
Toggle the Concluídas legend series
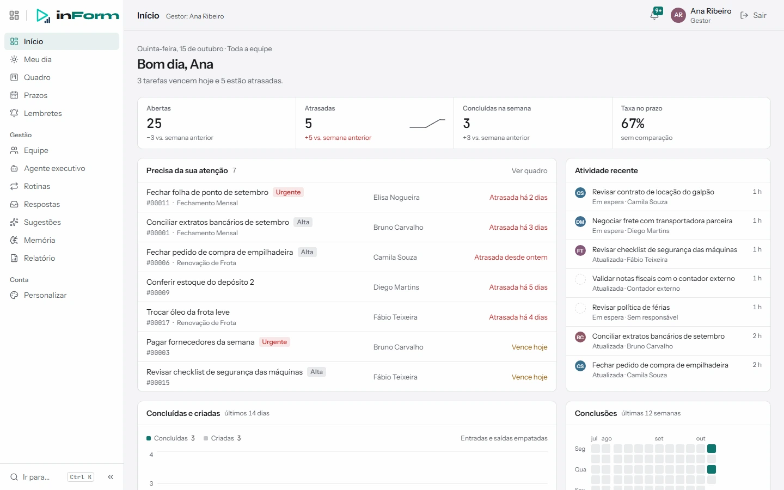(170, 438)
